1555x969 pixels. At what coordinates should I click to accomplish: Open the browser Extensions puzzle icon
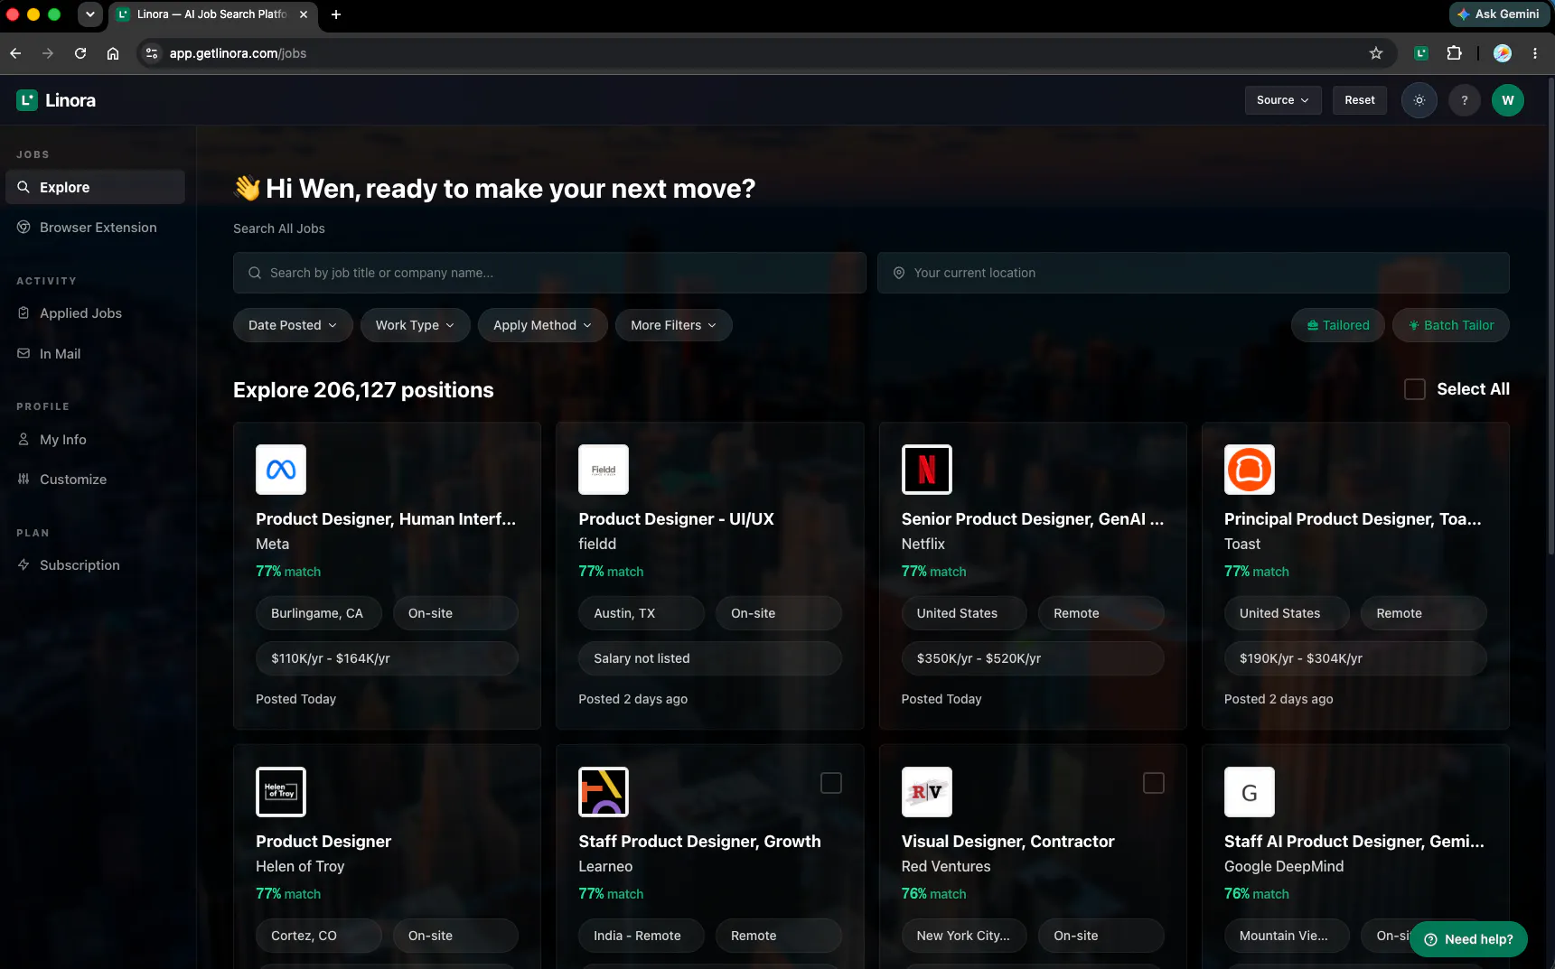1454,53
